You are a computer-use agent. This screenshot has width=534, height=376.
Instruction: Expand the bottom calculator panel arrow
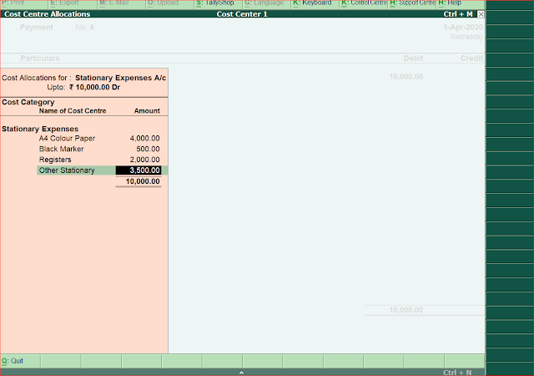[241, 373]
